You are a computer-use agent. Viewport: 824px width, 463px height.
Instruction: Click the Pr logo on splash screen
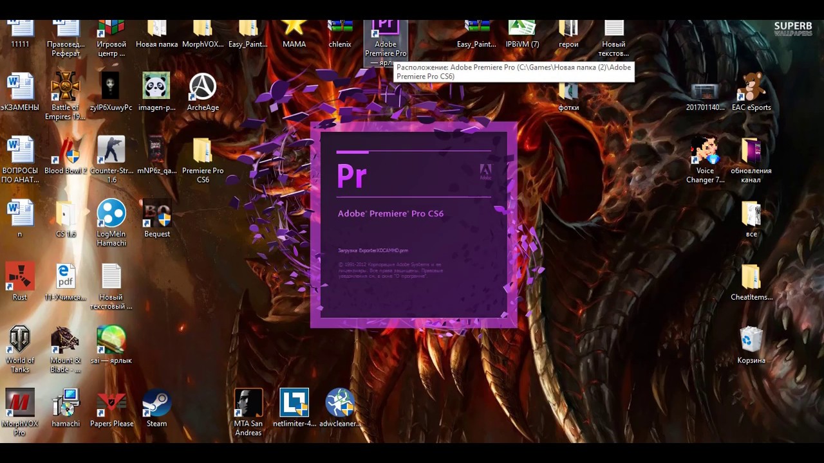351,176
